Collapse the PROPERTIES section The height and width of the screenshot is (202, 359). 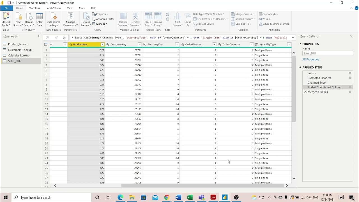(300, 44)
